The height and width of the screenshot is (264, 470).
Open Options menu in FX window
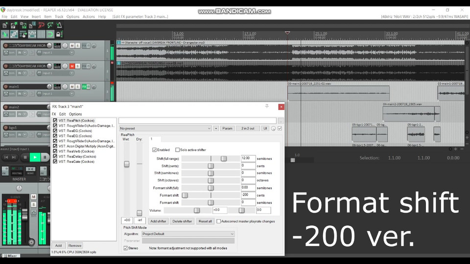coord(75,114)
